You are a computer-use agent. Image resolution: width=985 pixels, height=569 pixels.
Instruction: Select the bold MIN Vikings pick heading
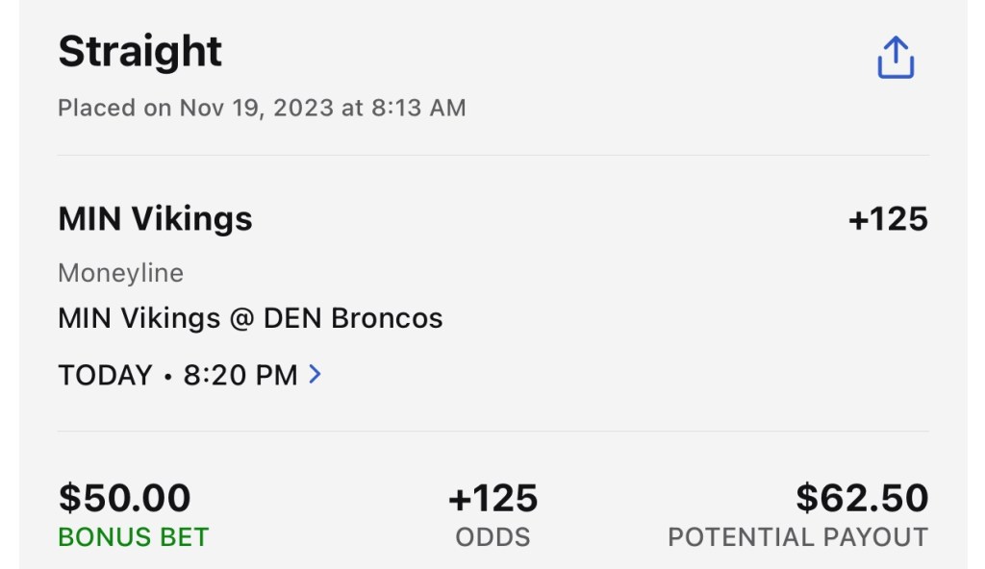point(155,219)
